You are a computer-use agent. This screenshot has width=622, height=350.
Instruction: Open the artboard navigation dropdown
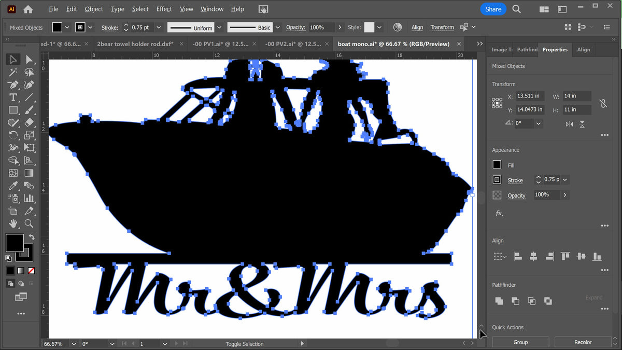165,344
